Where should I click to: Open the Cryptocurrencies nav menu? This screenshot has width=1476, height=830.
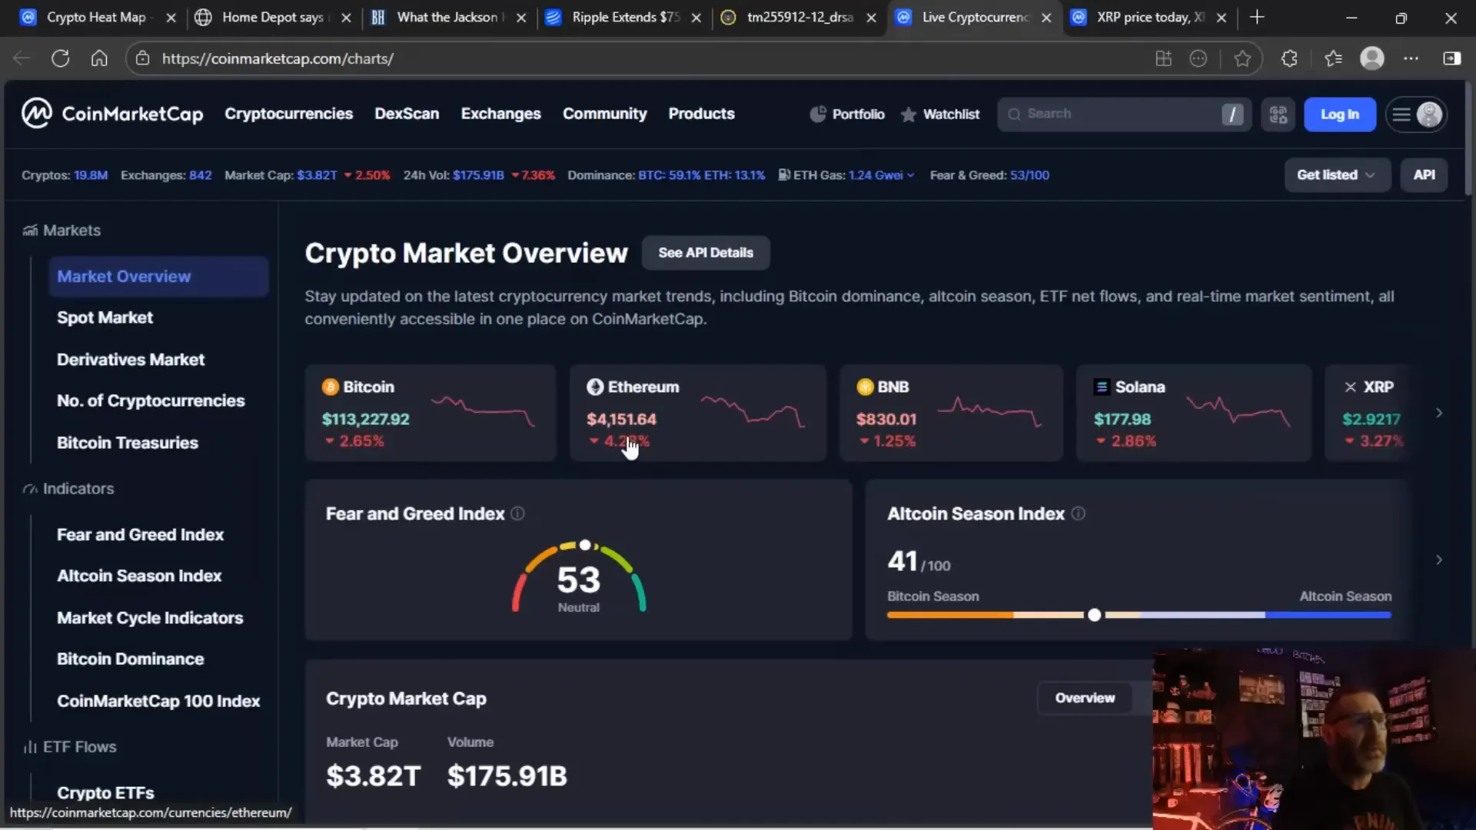click(288, 114)
